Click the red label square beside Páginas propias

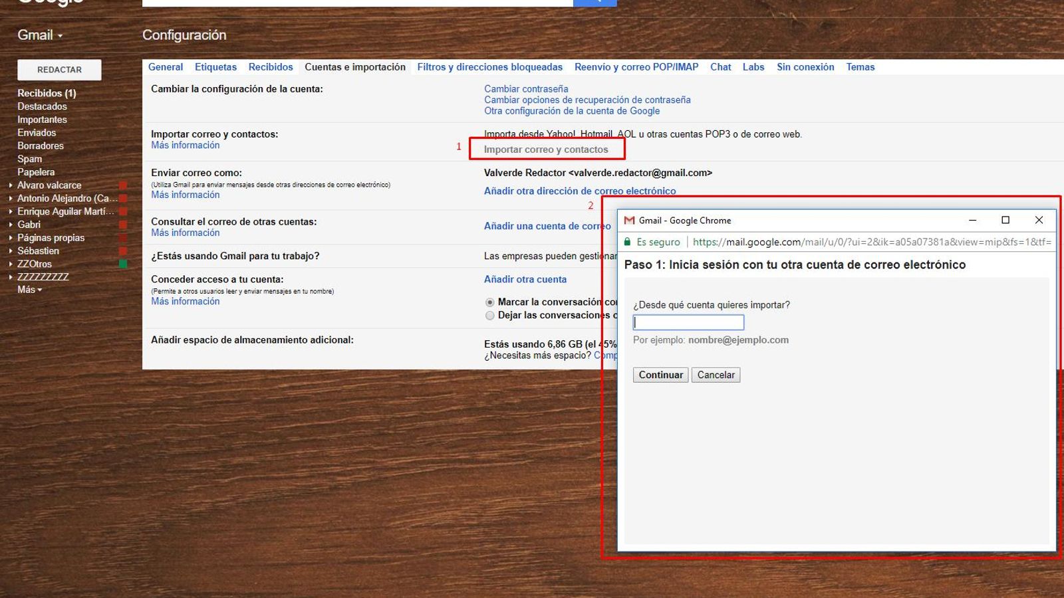(x=123, y=237)
